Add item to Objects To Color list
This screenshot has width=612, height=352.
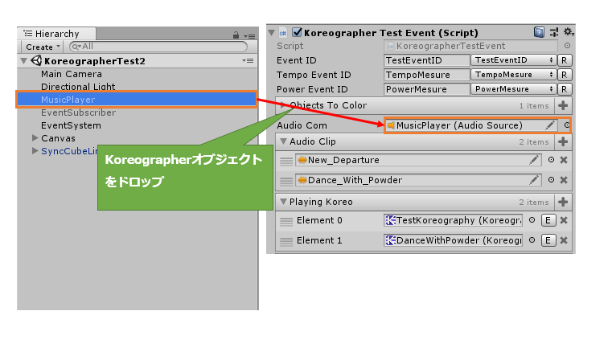click(563, 105)
